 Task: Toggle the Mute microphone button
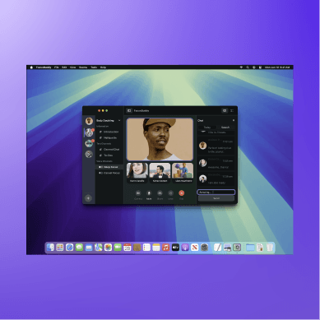pos(149,193)
